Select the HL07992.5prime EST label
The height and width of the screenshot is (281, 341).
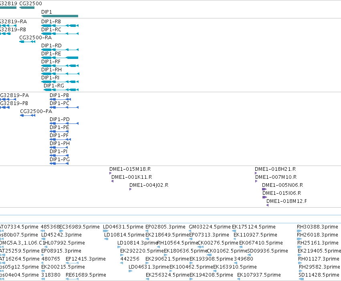pos(65,243)
